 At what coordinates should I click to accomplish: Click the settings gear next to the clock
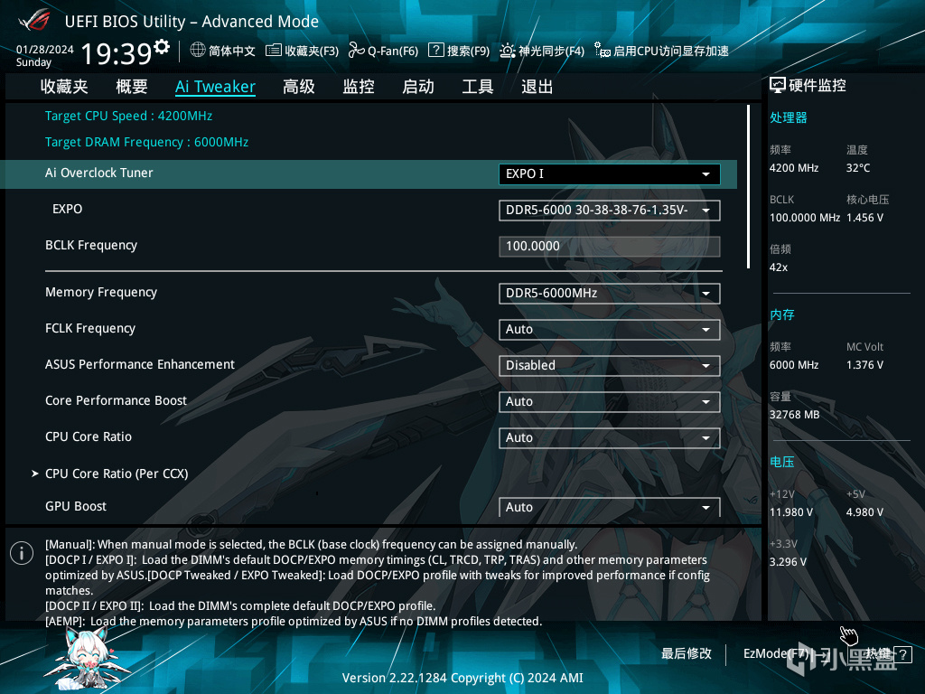pos(162,46)
